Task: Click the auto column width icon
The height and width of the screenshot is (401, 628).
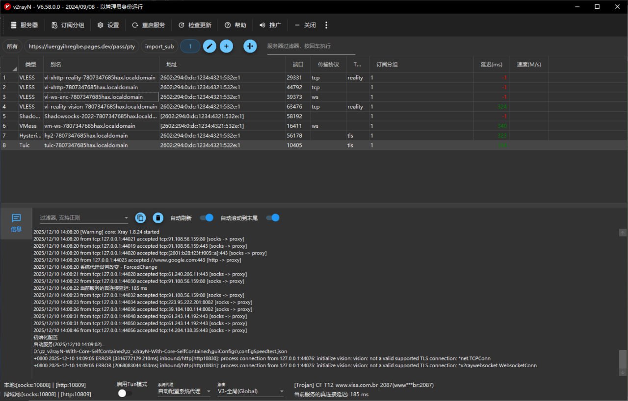Action: pos(250,47)
